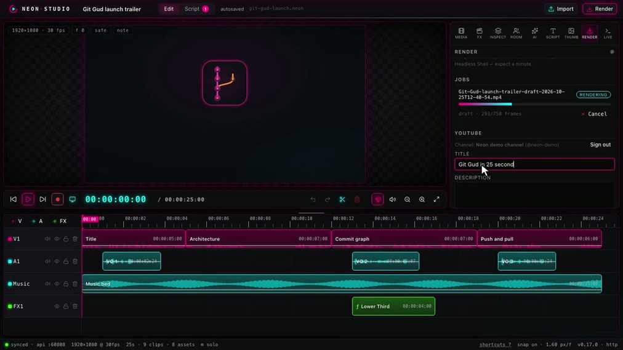Open the Live panel tab
The width and height of the screenshot is (623, 350).
[x=608, y=33]
